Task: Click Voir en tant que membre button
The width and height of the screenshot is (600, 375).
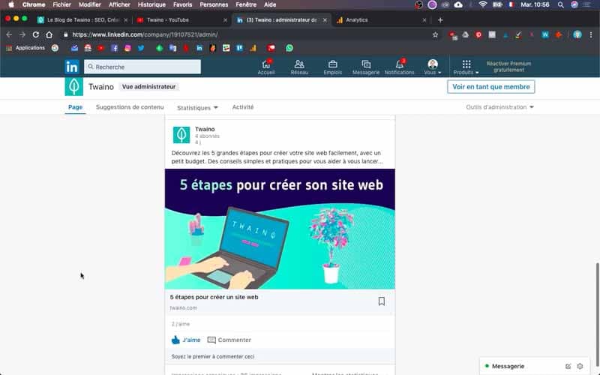Action: [491, 87]
